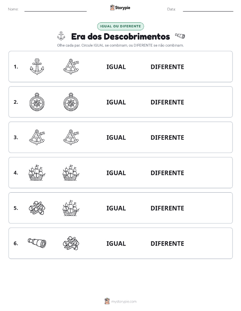Click the telescope icon in row 6

coord(37,243)
